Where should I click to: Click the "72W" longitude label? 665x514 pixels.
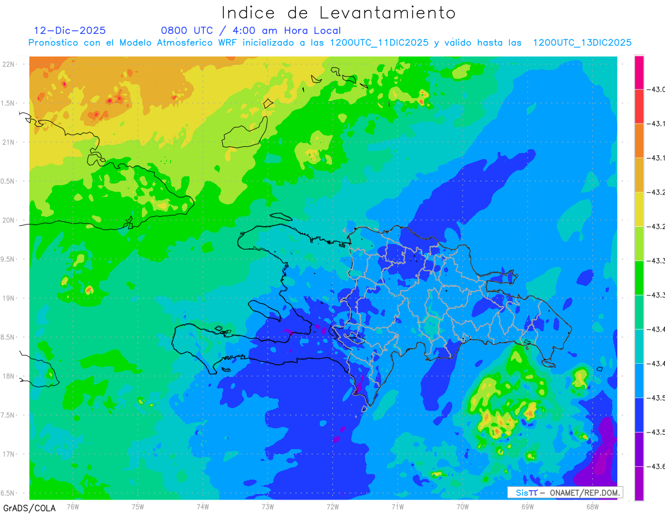coord(332,506)
